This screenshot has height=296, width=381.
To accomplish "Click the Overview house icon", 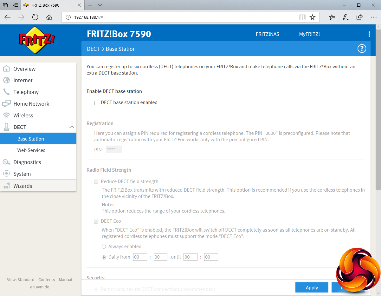I will (6, 69).
